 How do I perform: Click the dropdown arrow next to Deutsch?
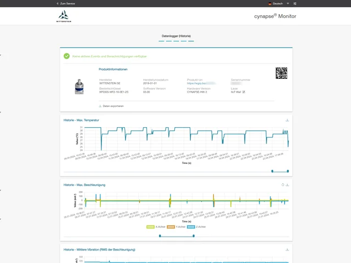(288, 3)
